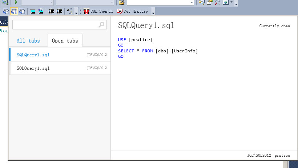Click the SELECT * FROM [dbo].[UserInfo] line

158,51
